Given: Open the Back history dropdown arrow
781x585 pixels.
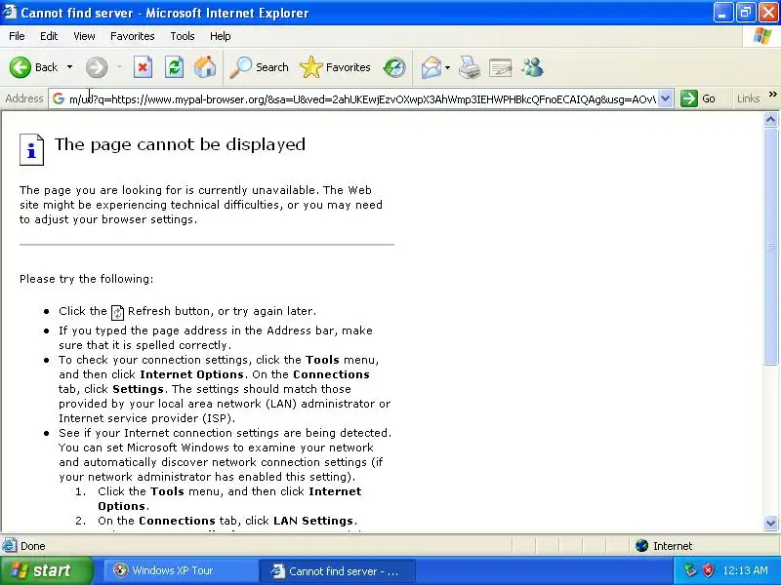Looking at the screenshot, I should (69, 67).
